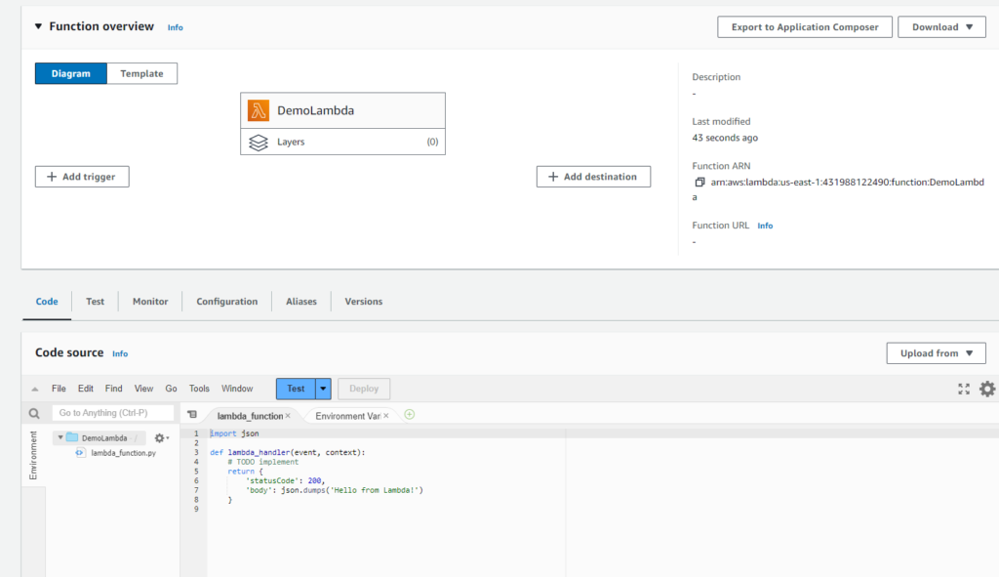Image resolution: width=999 pixels, height=577 pixels.
Task: Select the Diagram view
Action: tap(70, 73)
